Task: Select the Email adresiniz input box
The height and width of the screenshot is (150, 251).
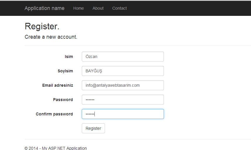Action: pyautogui.click(x=123, y=85)
